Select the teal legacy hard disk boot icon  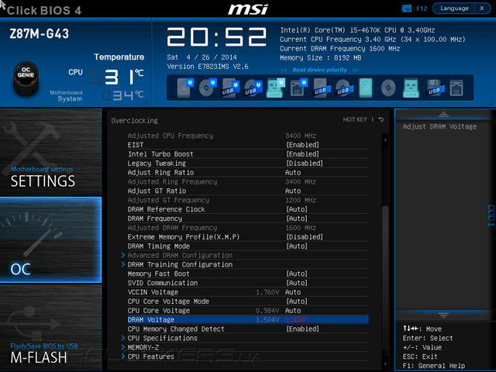[366, 88]
